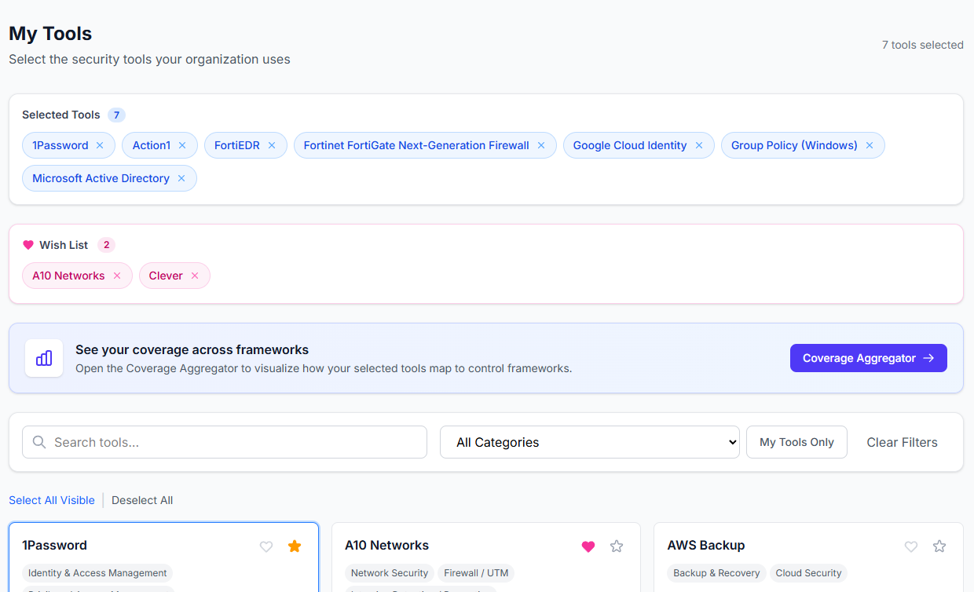The image size is (974, 592).
Task: Toggle star on AWS Backup card
Action: point(939,546)
